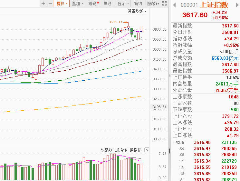
Task: Open the 显示 display dropdown
Action: [123, 3]
